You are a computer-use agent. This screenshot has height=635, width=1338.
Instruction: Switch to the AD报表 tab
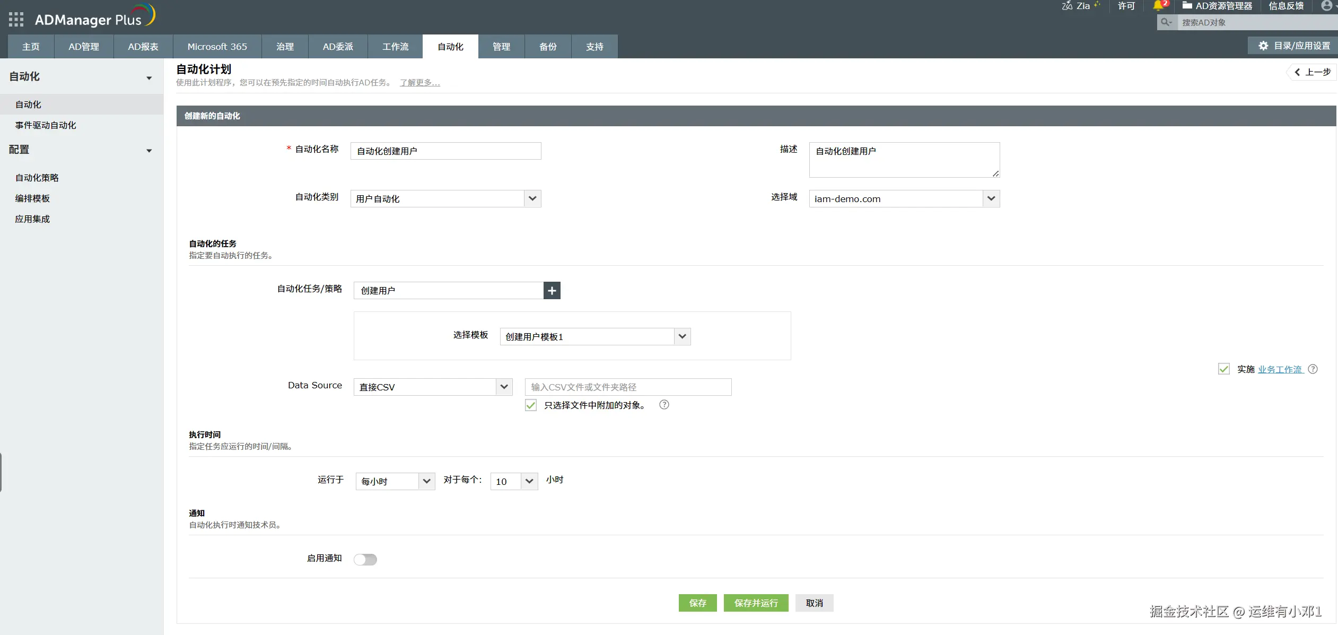(143, 47)
